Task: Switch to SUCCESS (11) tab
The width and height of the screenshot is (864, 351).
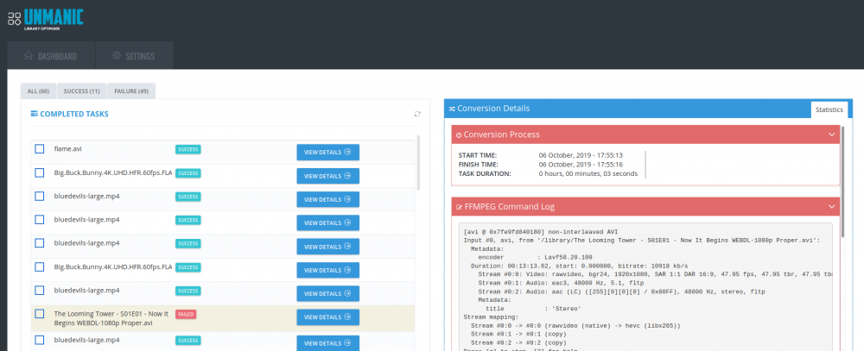Action: tap(81, 91)
